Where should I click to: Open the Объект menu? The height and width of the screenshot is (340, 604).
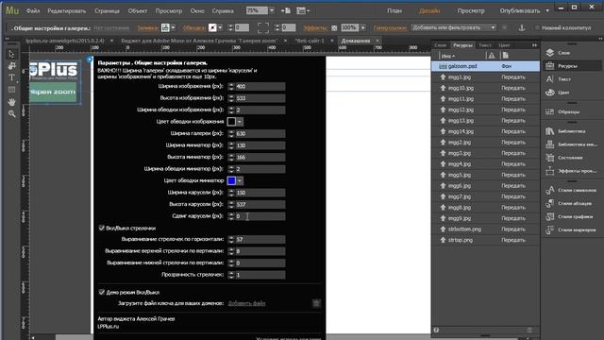tap(138, 10)
